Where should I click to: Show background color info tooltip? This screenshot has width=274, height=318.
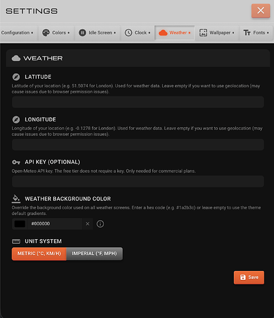coord(100,224)
